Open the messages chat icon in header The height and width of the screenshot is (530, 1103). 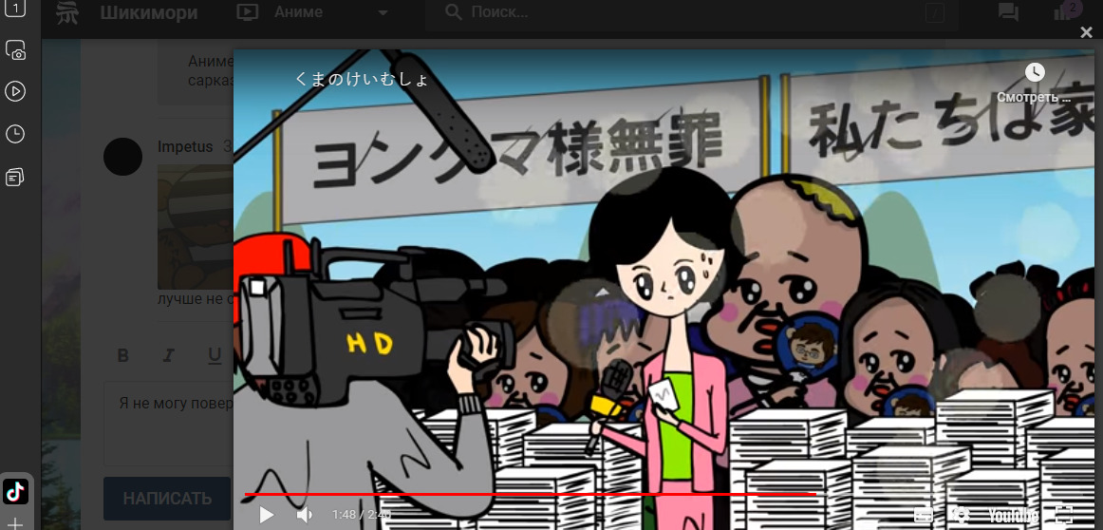1008,12
